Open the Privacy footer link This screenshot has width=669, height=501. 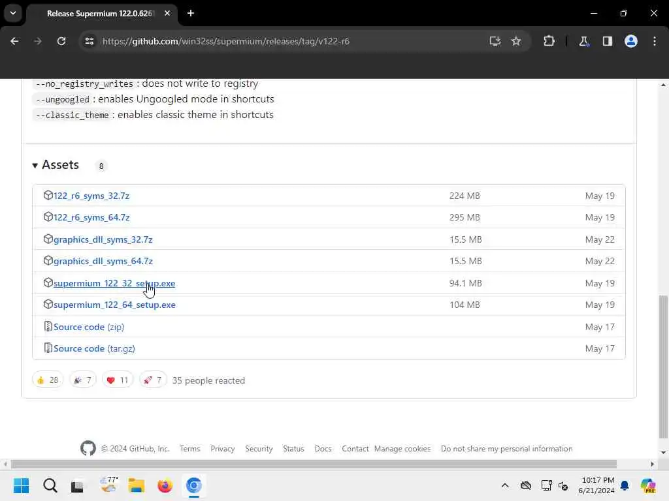[223, 449]
